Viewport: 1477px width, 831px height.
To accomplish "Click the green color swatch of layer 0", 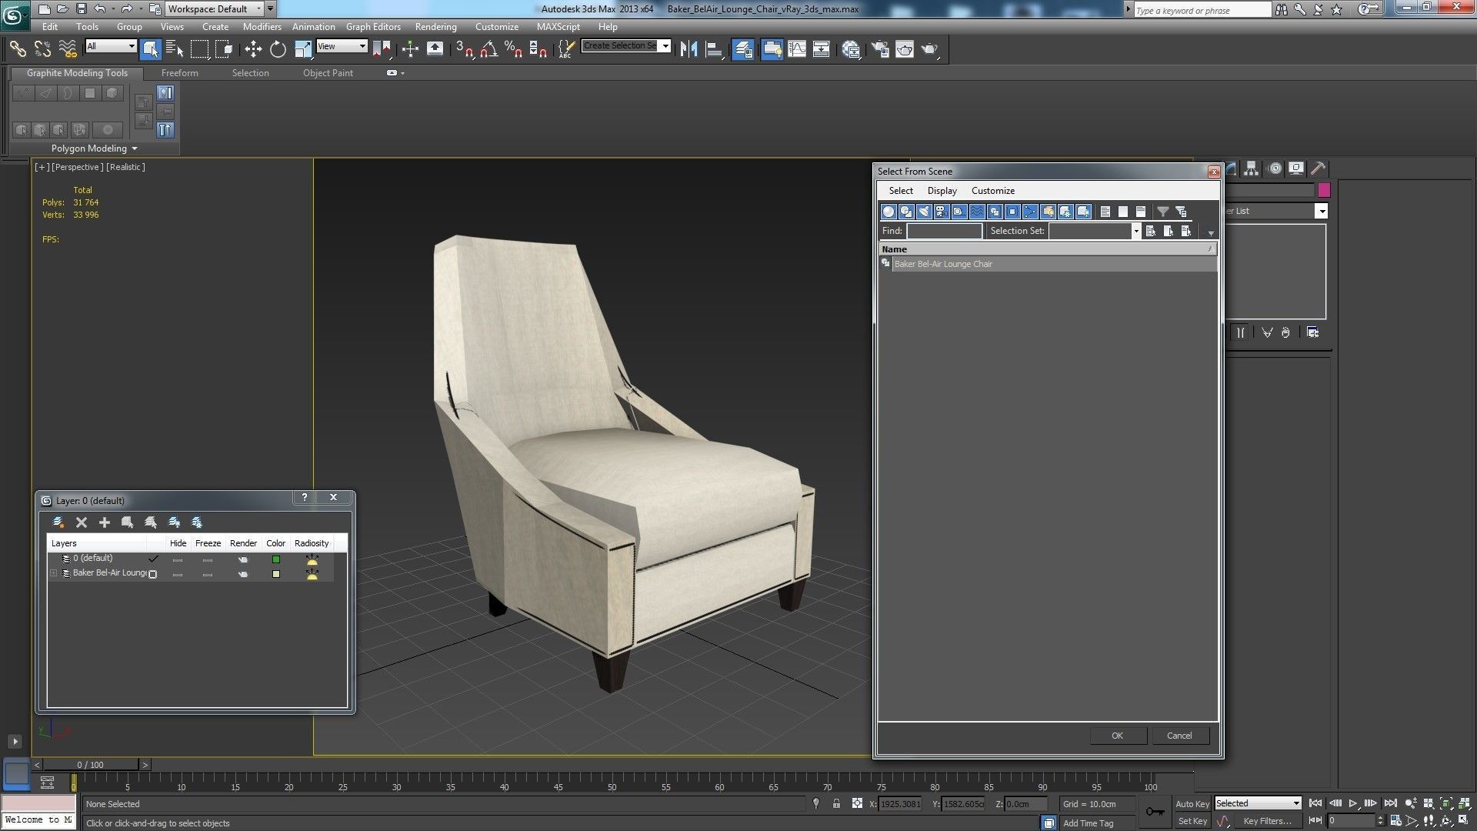I will tap(275, 559).
